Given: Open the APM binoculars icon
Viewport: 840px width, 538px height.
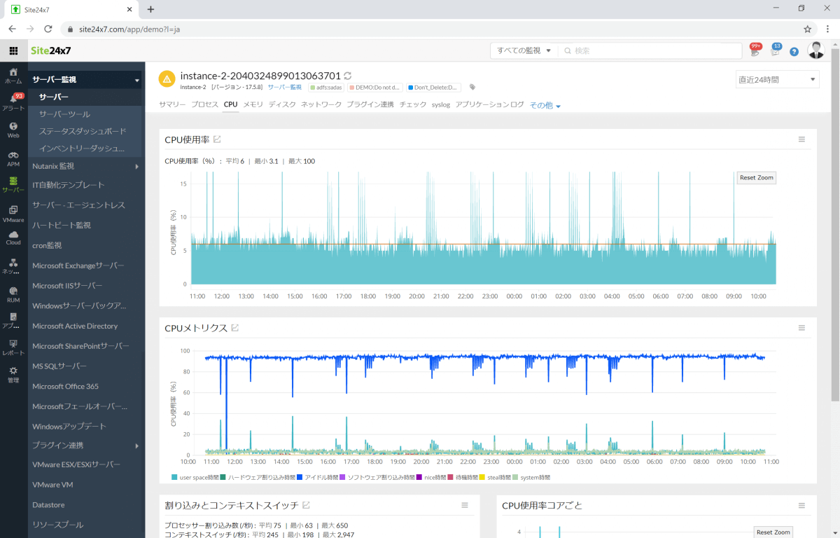Looking at the screenshot, I should (13, 158).
